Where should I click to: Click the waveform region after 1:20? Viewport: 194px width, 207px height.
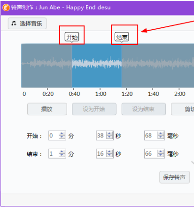click(x=158, y=65)
